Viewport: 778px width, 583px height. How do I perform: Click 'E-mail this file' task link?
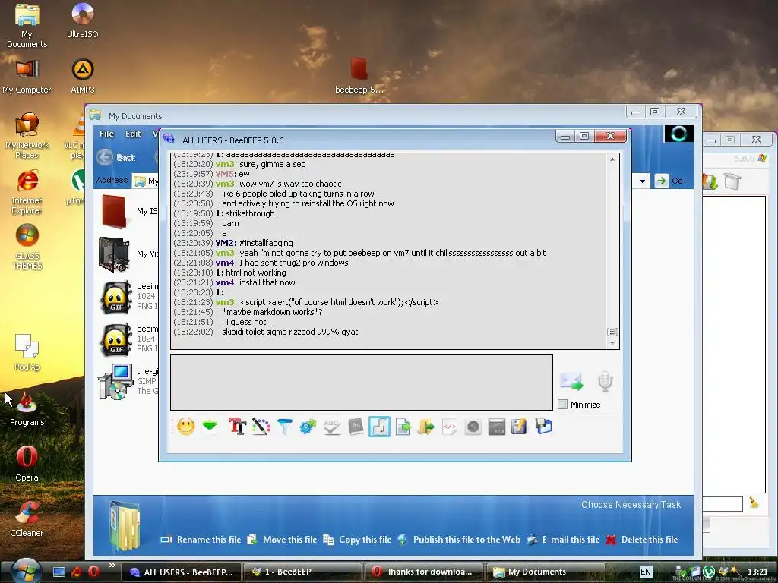563,540
